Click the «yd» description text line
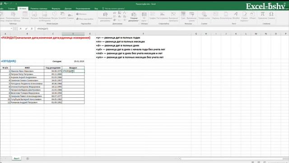The height and width of the screenshot is (163, 289). pyautogui.click(x=131, y=49)
